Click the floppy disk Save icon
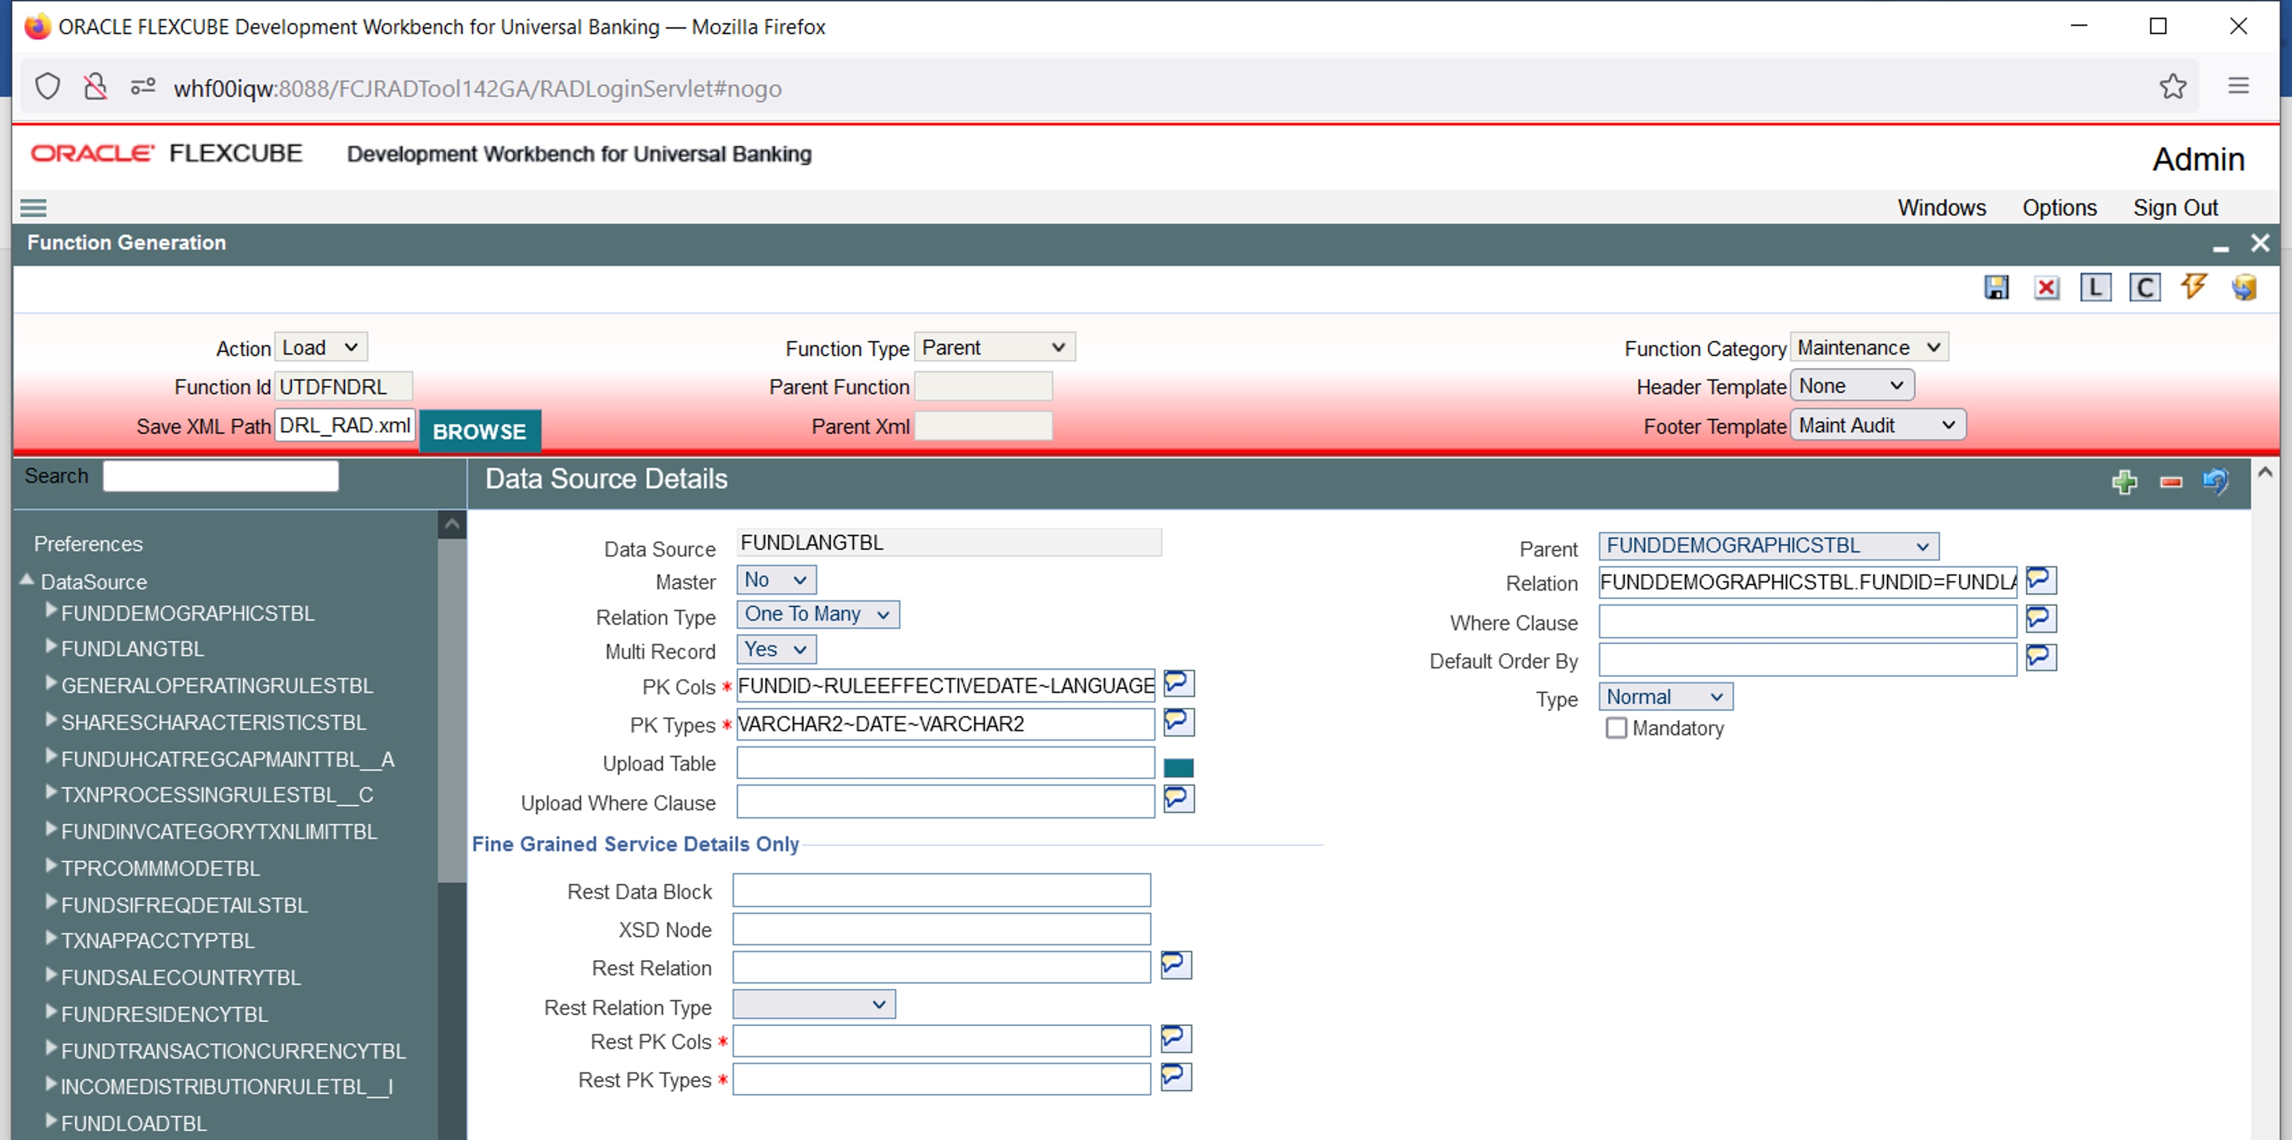This screenshot has height=1140, width=2292. (1996, 287)
